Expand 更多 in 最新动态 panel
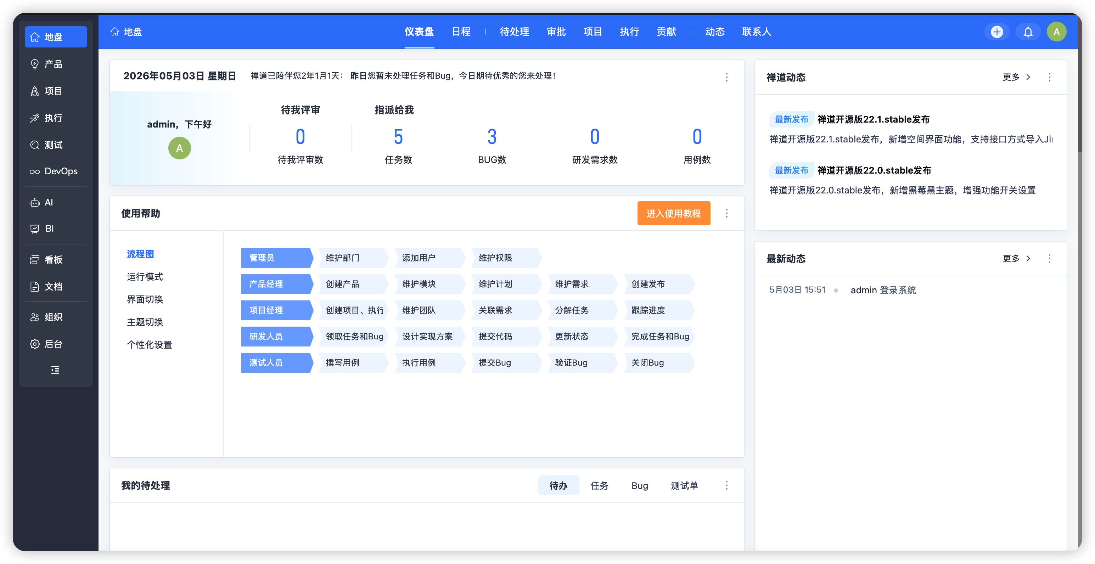Viewport: 1095px width, 564px height. coord(1016,258)
